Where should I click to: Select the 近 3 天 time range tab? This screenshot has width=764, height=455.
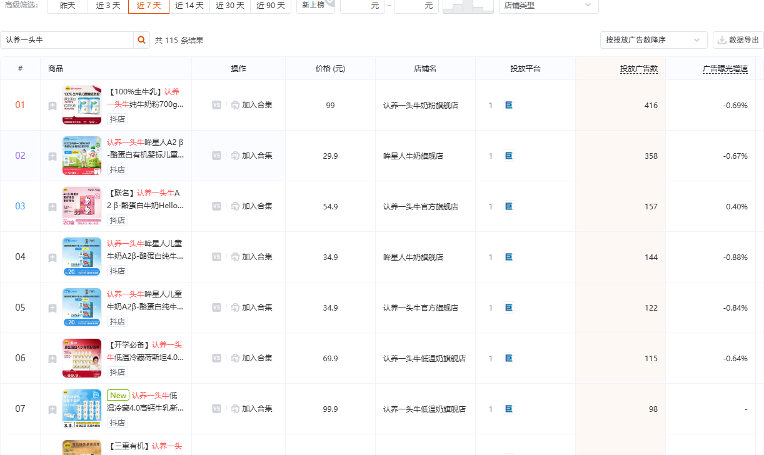point(108,5)
